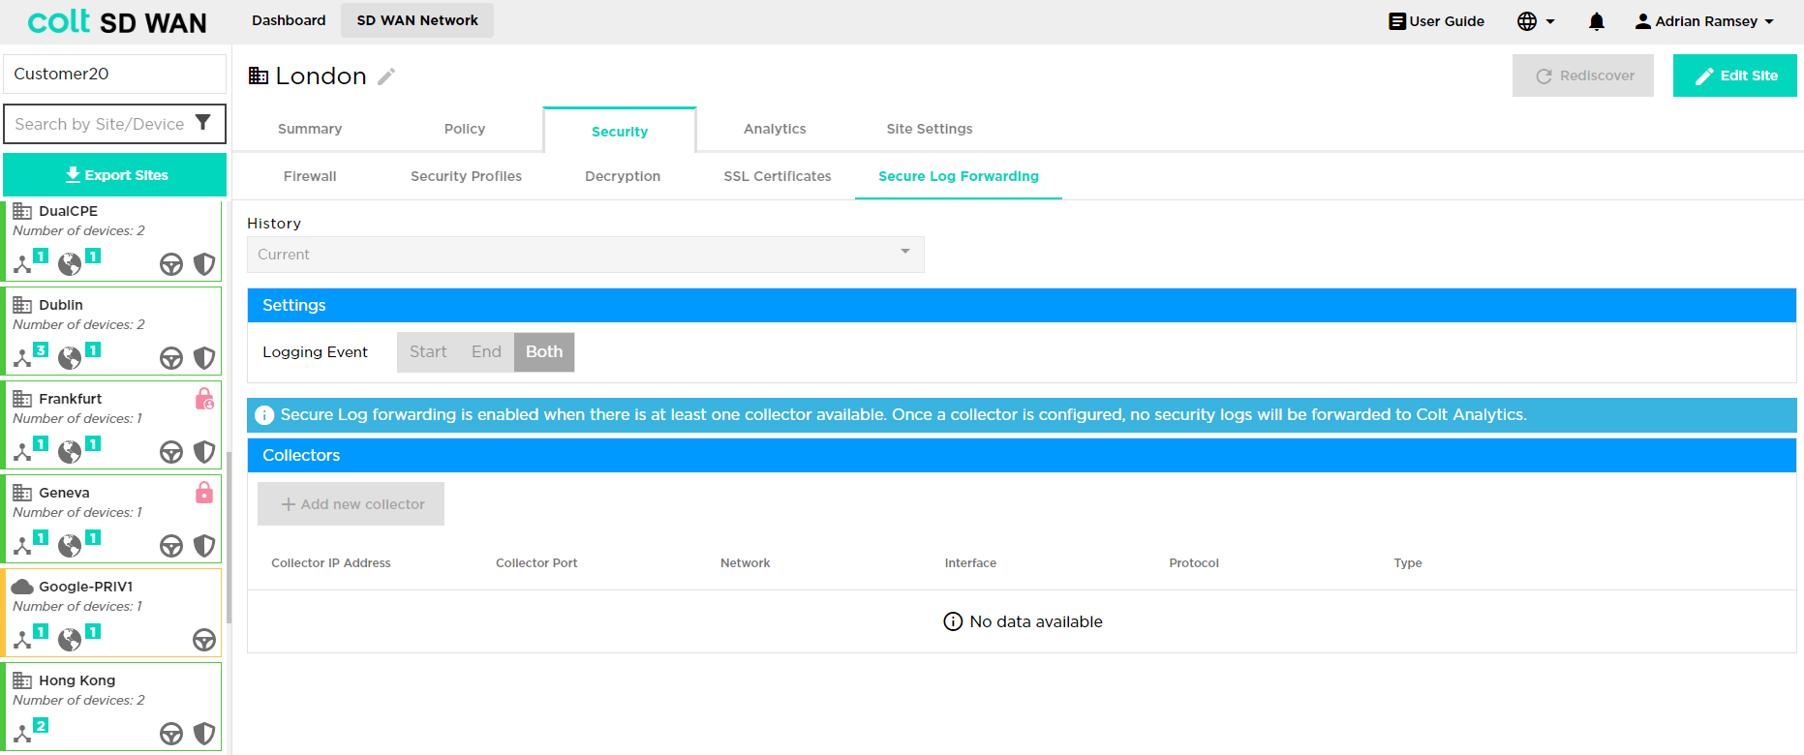Open the Site Settings tab
1804x755 pixels.
click(x=930, y=129)
